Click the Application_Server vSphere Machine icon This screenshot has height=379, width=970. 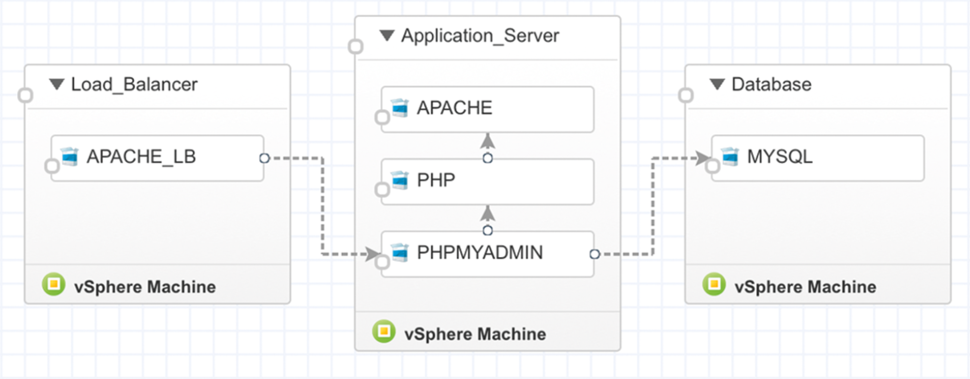[384, 331]
